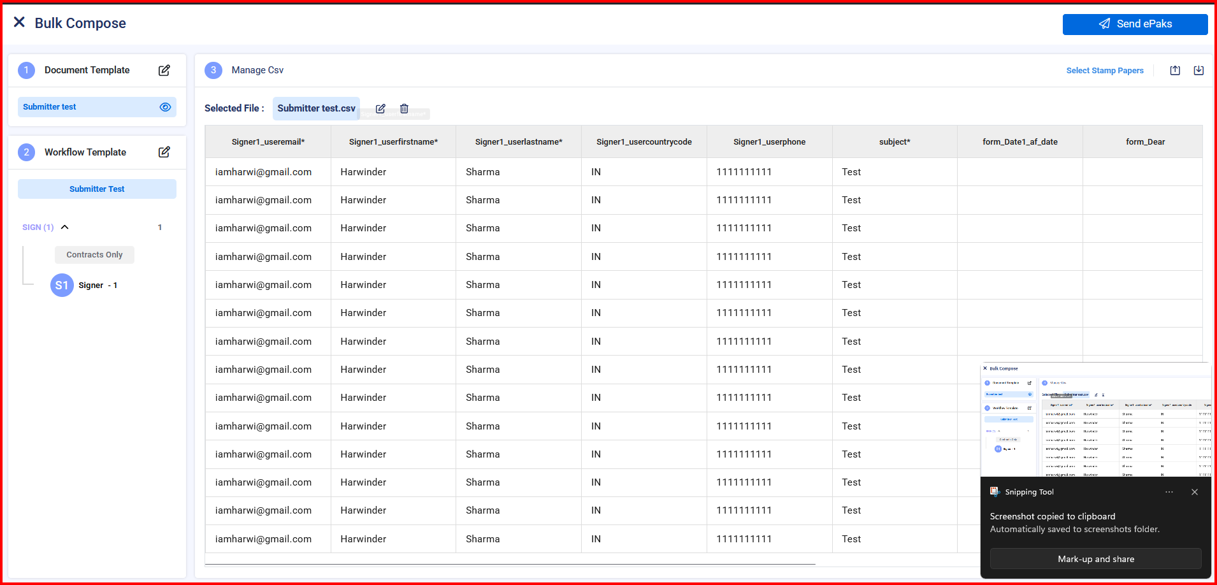Edit the selected CSV file

pyautogui.click(x=380, y=108)
